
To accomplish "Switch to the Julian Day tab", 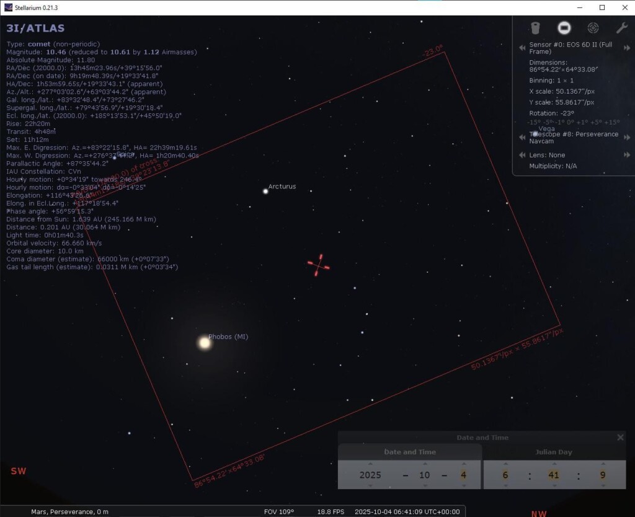I will [553, 452].
